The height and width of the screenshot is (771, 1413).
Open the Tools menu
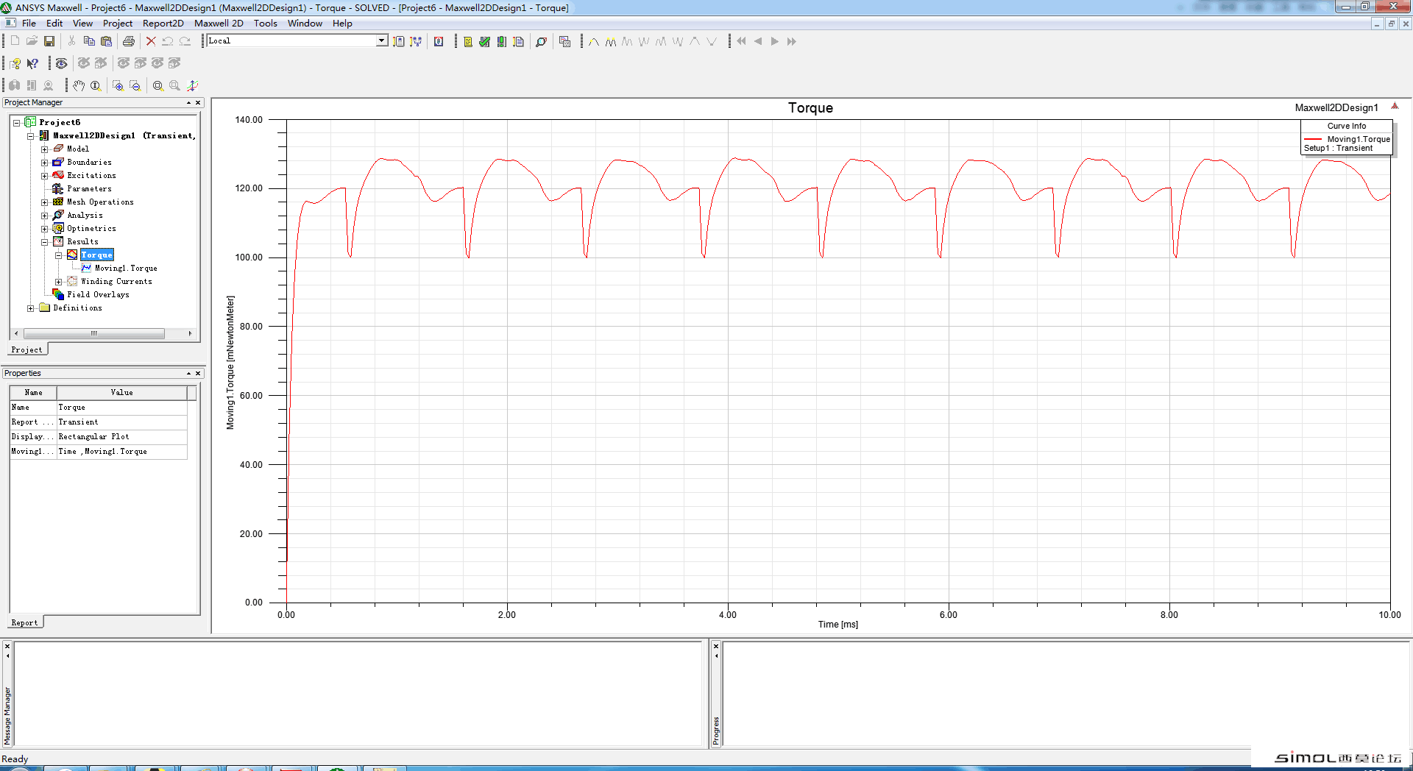(x=266, y=24)
